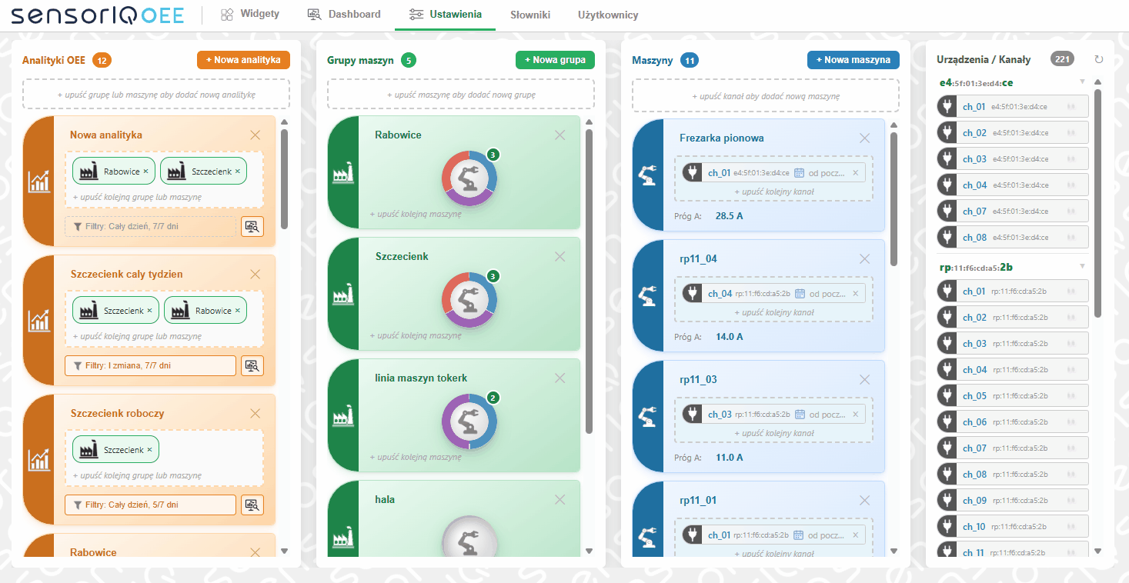The width and height of the screenshot is (1129, 583).
Task: Click the Urządzenia / Kanały down arrow
Action: click(1098, 551)
